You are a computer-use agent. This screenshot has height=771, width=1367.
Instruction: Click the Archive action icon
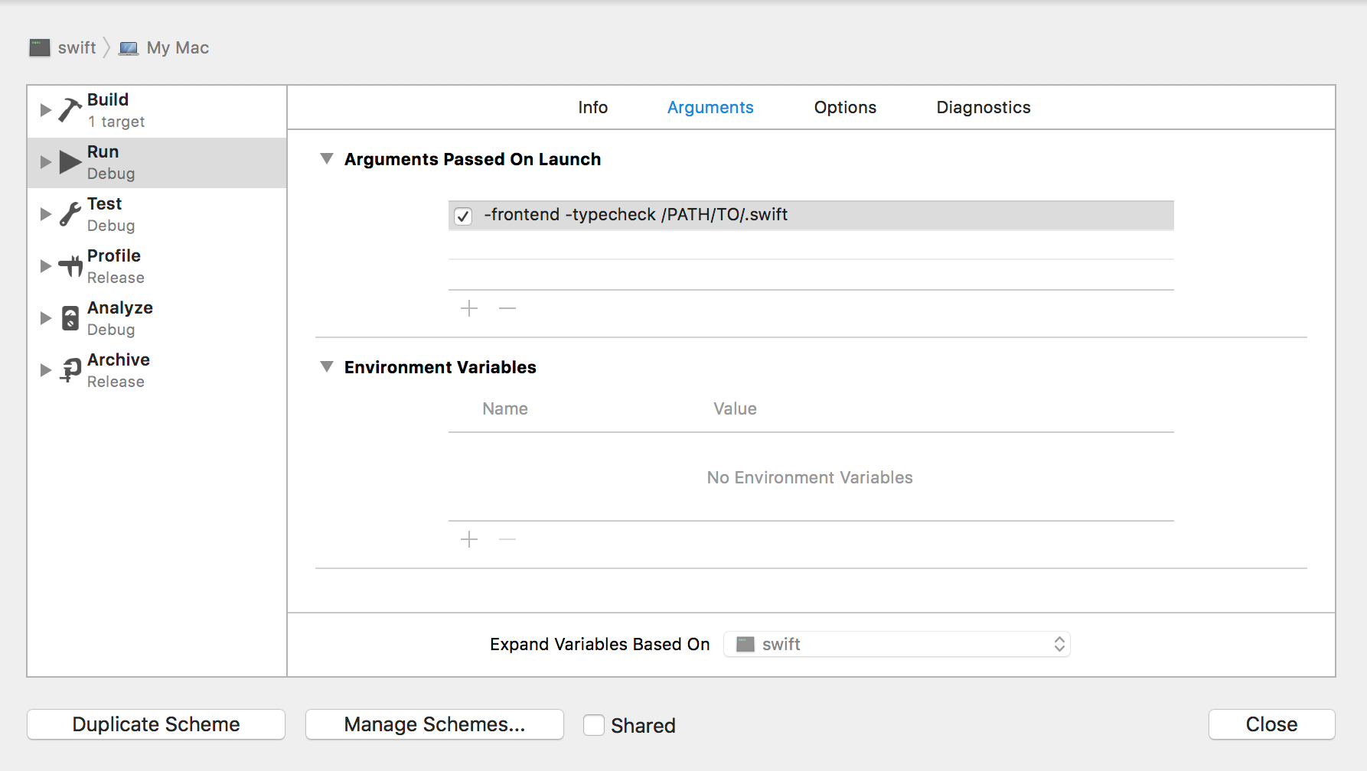(70, 370)
